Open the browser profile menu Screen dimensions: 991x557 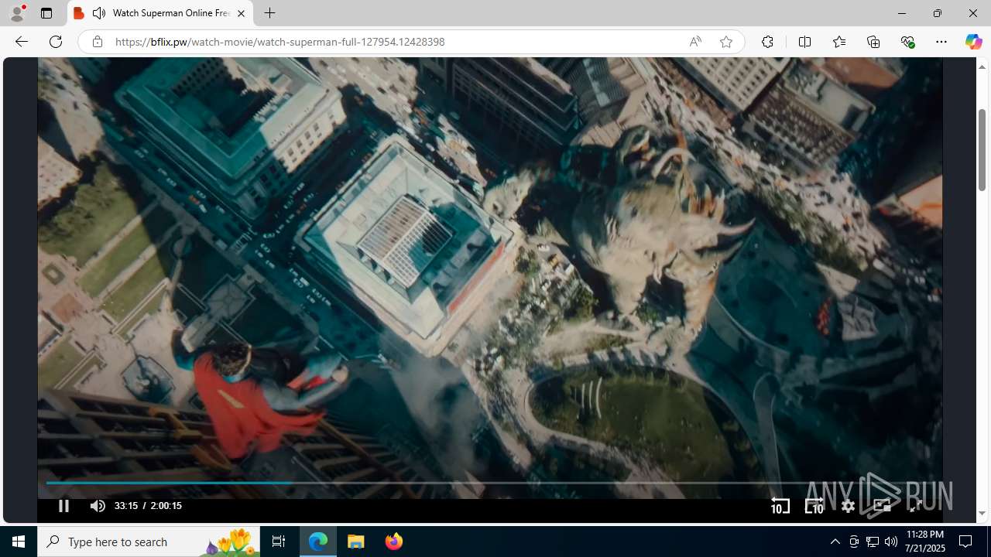(17, 13)
